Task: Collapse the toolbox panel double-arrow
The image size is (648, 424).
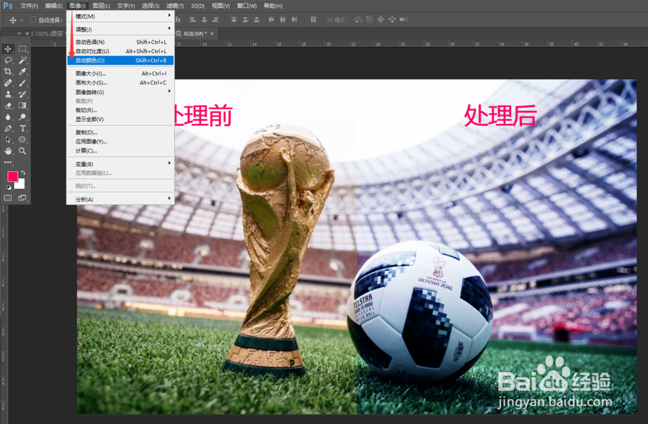Action: 19,34
